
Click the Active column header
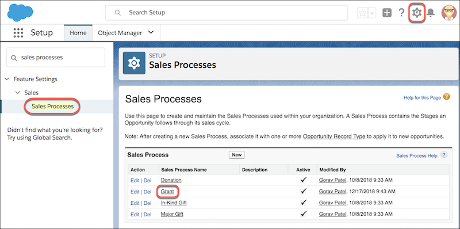pyautogui.click(x=303, y=170)
